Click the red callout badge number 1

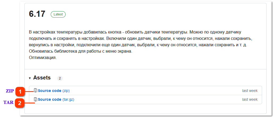coord(20,92)
